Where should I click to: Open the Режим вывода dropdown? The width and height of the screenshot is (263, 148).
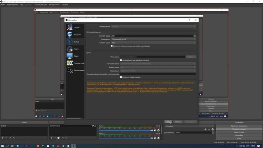[153, 26]
